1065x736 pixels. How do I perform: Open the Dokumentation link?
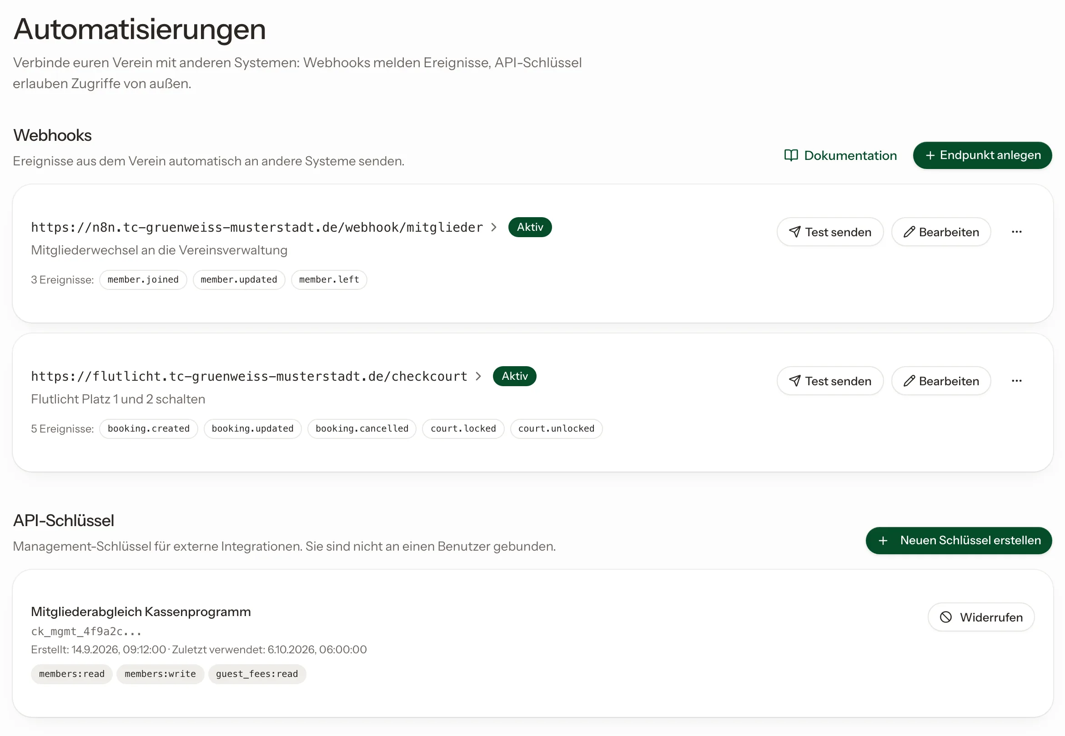click(x=840, y=155)
